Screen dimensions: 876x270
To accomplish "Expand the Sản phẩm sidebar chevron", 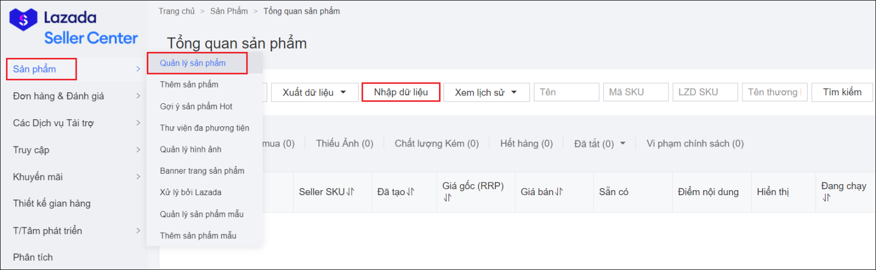I will 138,69.
